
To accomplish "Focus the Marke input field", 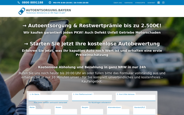I will pos(40,112).
